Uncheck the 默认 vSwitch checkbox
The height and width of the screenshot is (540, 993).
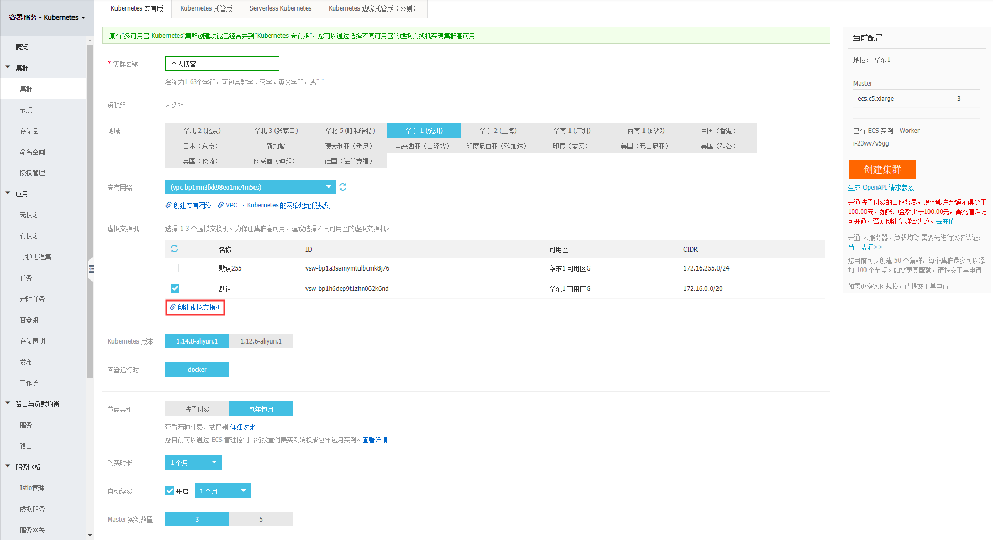[175, 288]
